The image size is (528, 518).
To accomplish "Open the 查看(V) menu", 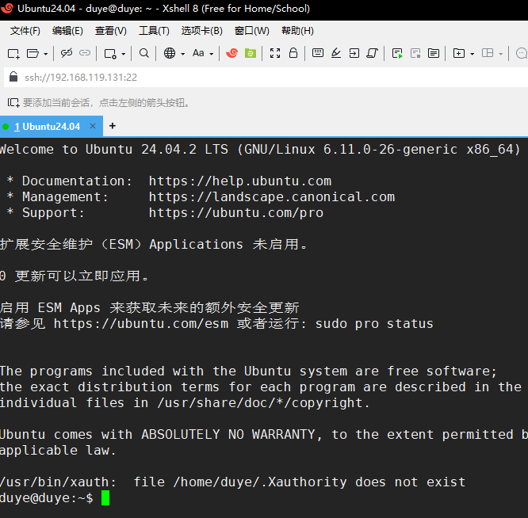I will [x=111, y=31].
